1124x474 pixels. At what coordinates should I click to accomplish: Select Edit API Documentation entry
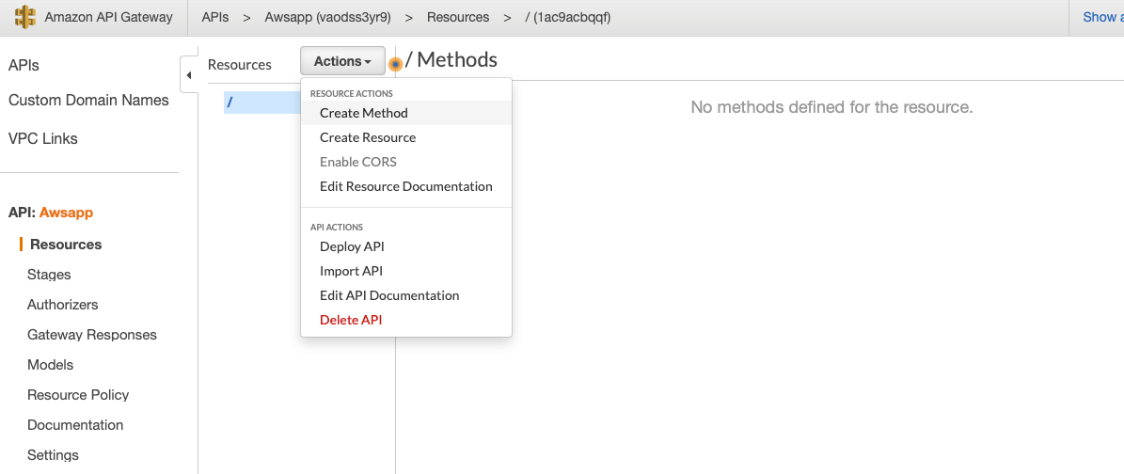tap(405, 294)
